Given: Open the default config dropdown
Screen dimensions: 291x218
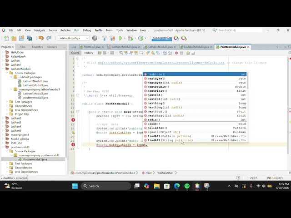Looking at the screenshot, I should [x=74, y=38].
